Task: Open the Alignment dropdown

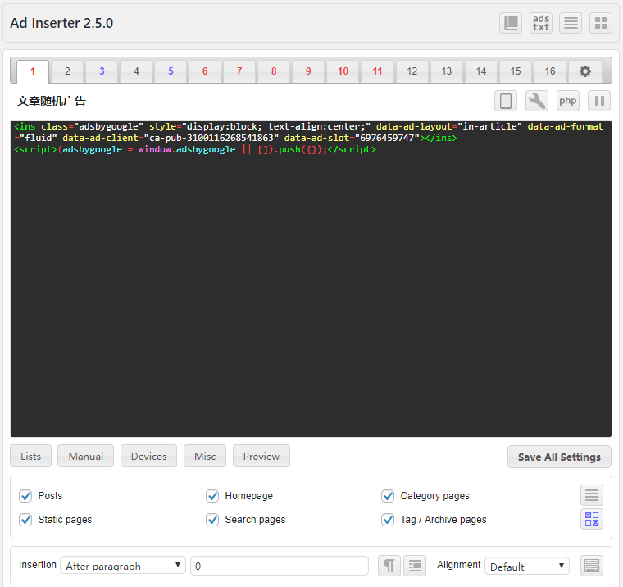Action: [527, 566]
